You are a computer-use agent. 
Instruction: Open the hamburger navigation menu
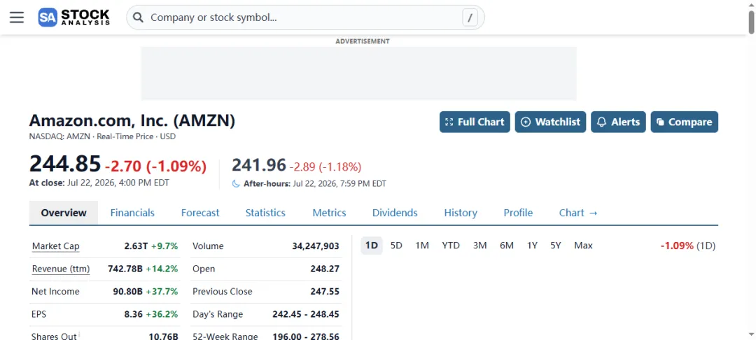(17, 17)
